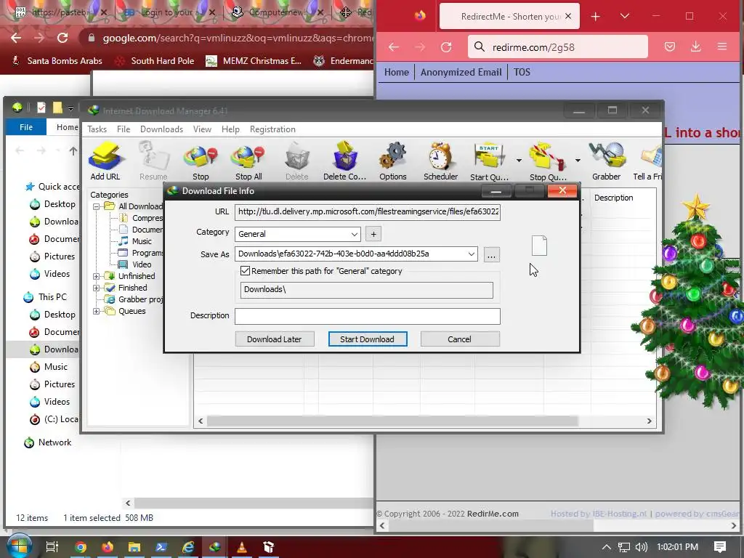The width and height of the screenshot is (744, 558).
Task: Click the Delete toolbar icon in IDM
Action: 297,161
